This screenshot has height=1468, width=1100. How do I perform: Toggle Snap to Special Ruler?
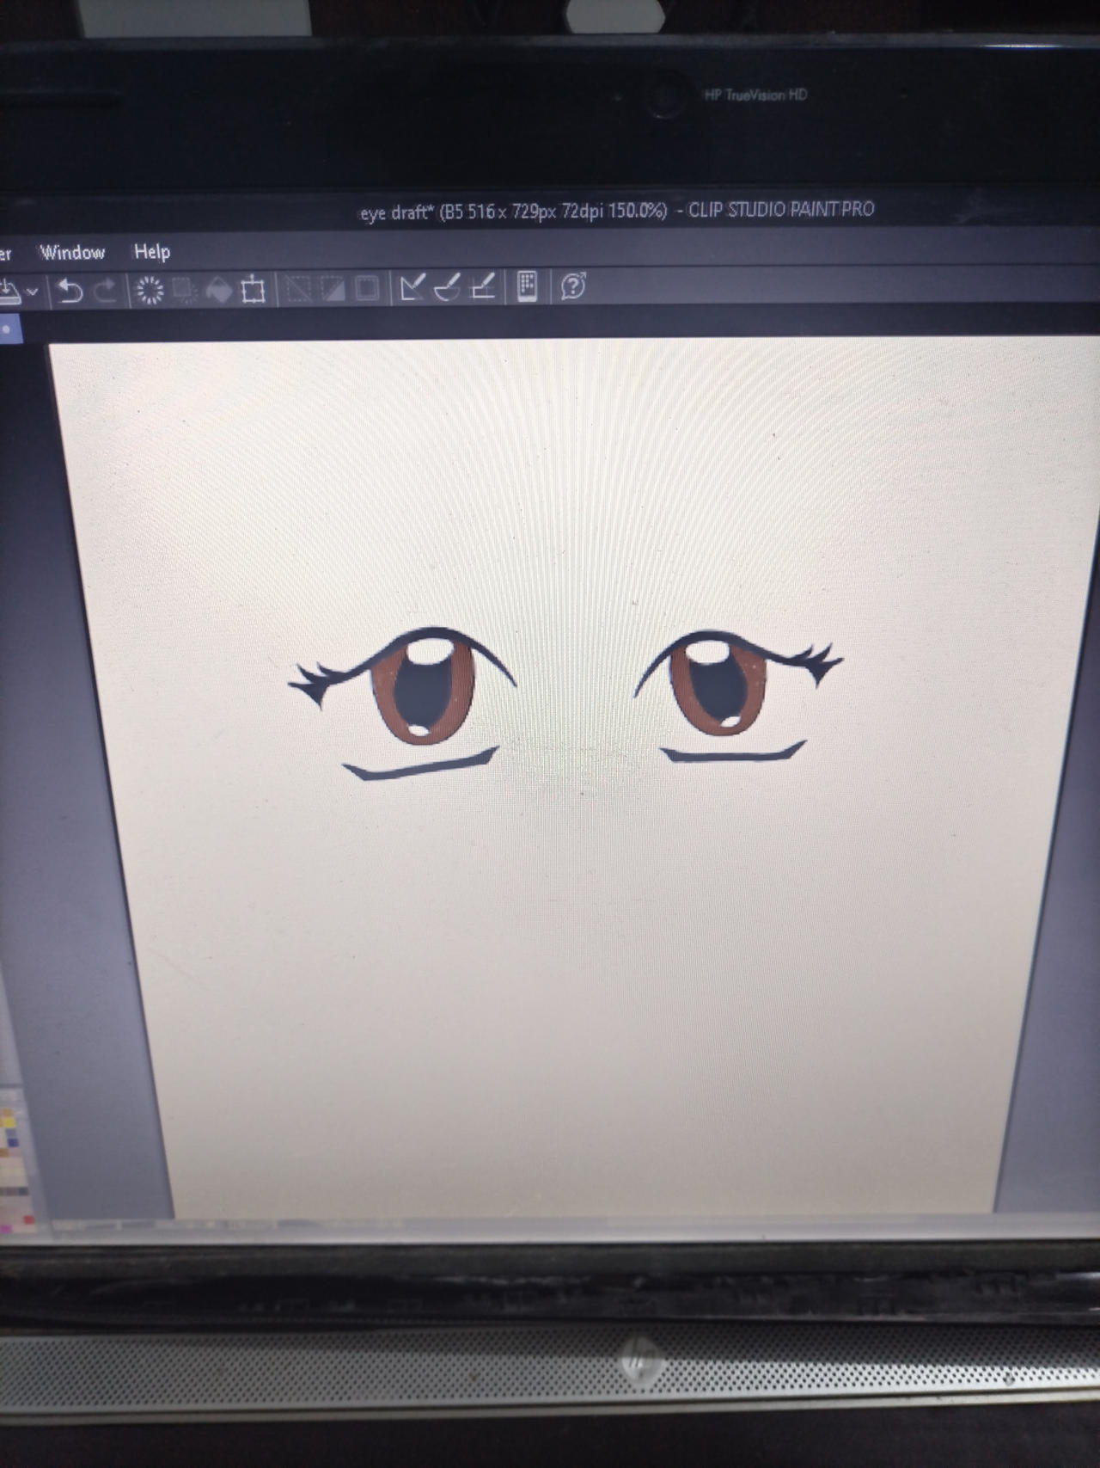[448, 287]
